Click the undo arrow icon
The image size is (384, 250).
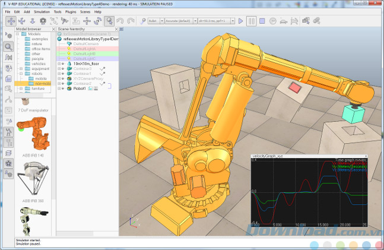(120, 21)
